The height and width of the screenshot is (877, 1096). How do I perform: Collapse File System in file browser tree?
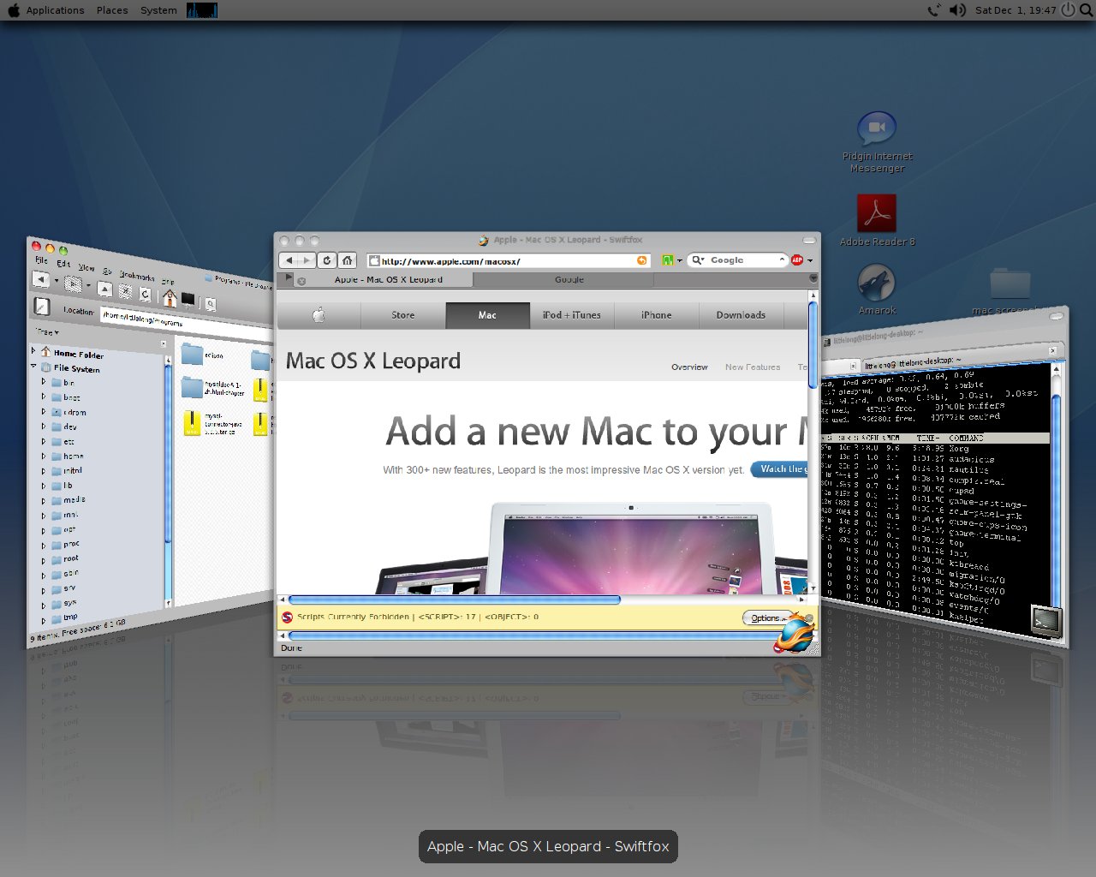click(34, 366)
